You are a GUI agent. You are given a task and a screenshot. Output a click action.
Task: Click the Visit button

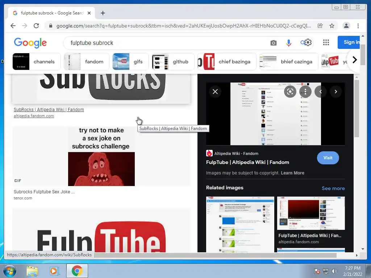pos(328,158)
